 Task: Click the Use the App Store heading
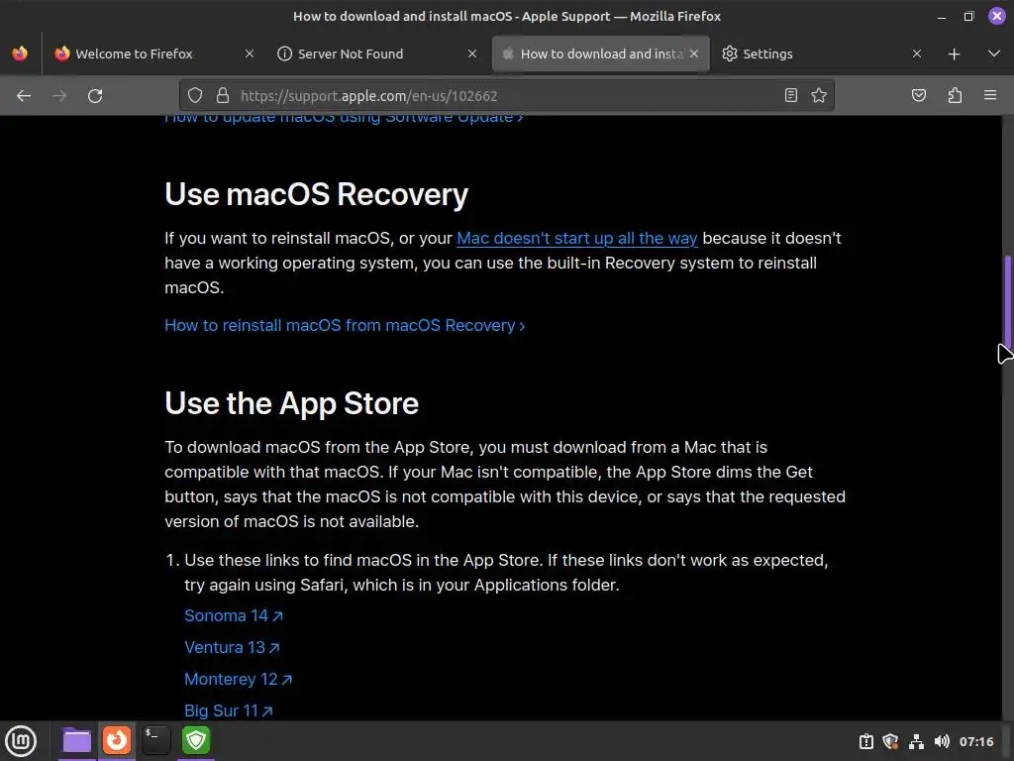click(292, 403)
